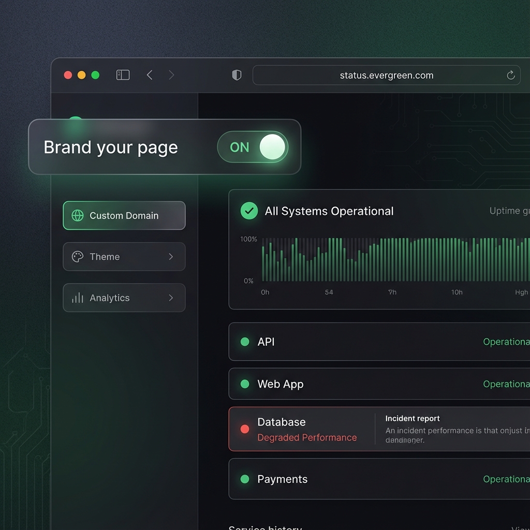Click the bar chart icon beside Analytics

[78, 298]
